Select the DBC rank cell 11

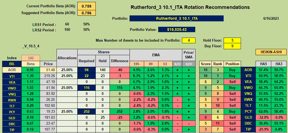click(x=217, y=124)
